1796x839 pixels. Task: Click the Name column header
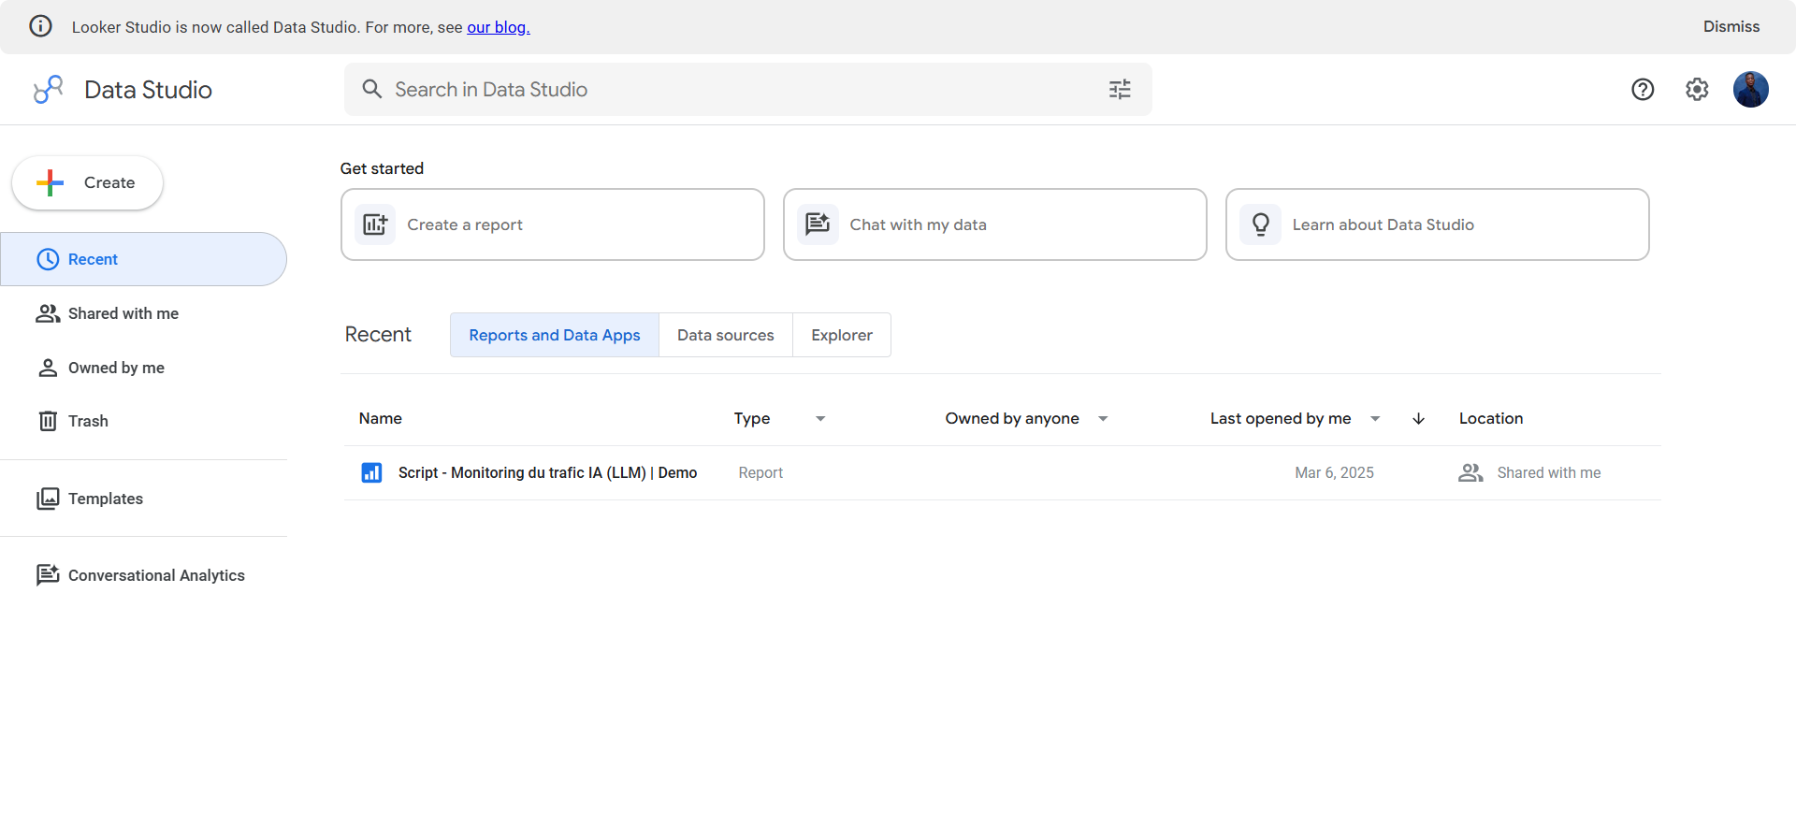click(x=381, y=419)
